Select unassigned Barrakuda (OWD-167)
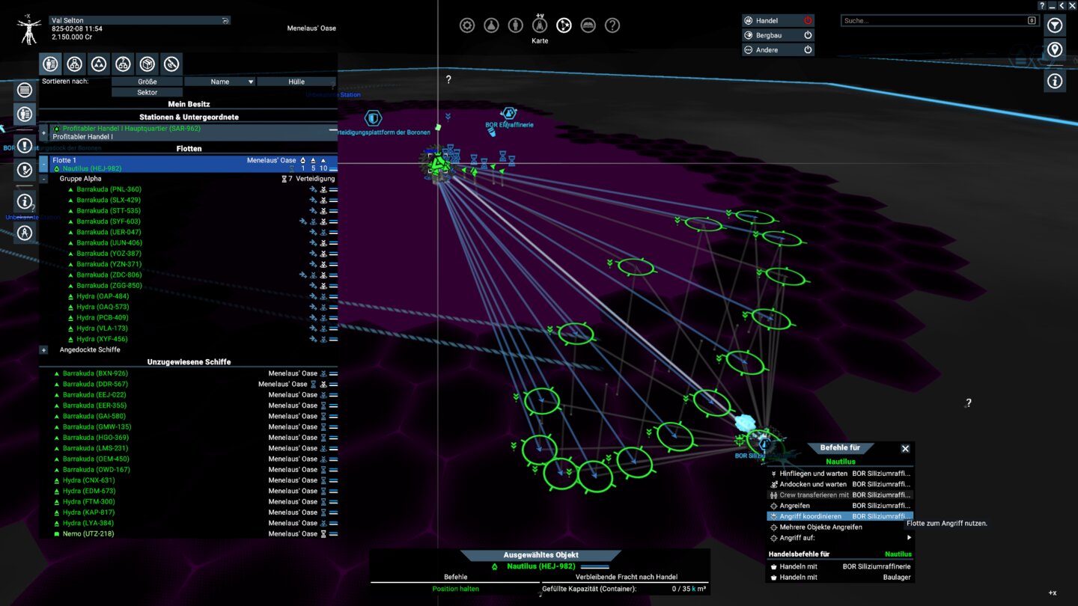1078x606 pixels. 188,470
